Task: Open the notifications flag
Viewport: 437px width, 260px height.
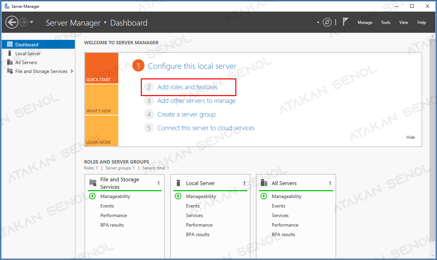Action: (x=346, y=22)
